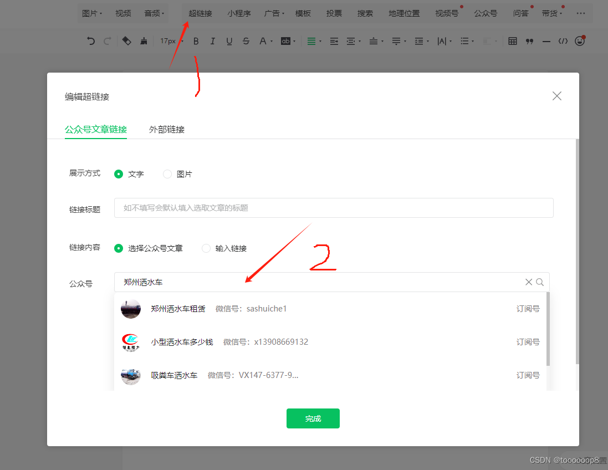
Task: Click the 超链接 menu item
Action: [200, 13]
